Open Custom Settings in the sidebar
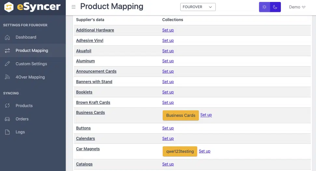Viewport: 316px width, 171px height. pyautogui.click(x=33, y=64)
